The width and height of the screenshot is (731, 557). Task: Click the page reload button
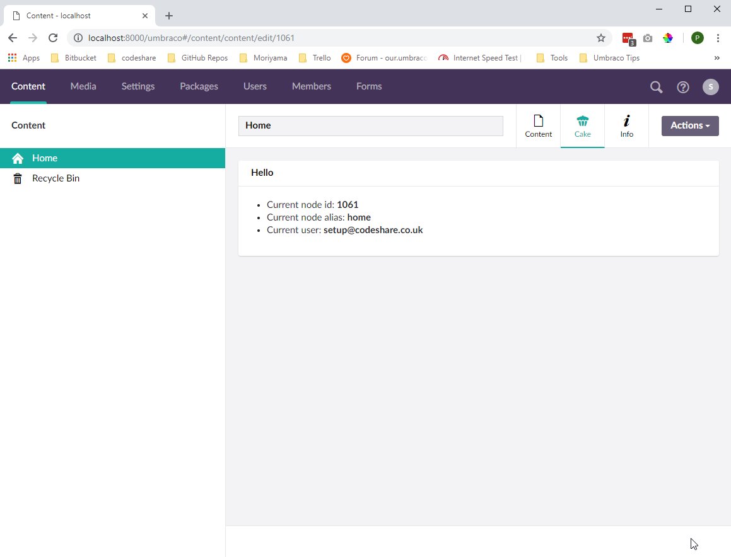(53, 38)
